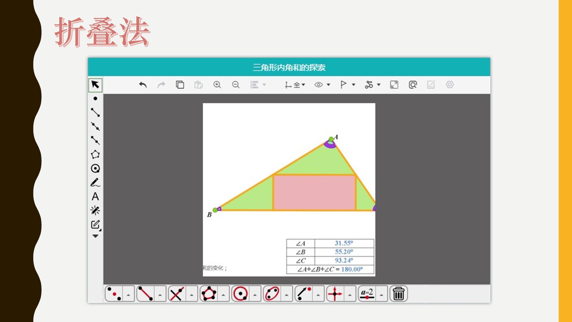Select the segment tool in left toolbar
This screenshot has width=572, height=322.
tap(95, 112)
